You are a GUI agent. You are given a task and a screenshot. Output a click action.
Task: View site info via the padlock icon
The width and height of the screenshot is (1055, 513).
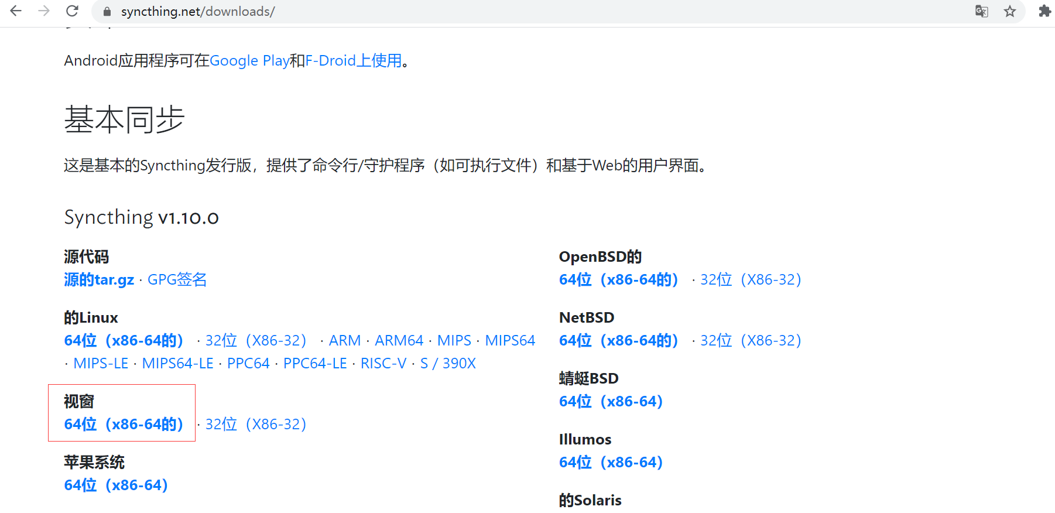(x=107, y=12)
